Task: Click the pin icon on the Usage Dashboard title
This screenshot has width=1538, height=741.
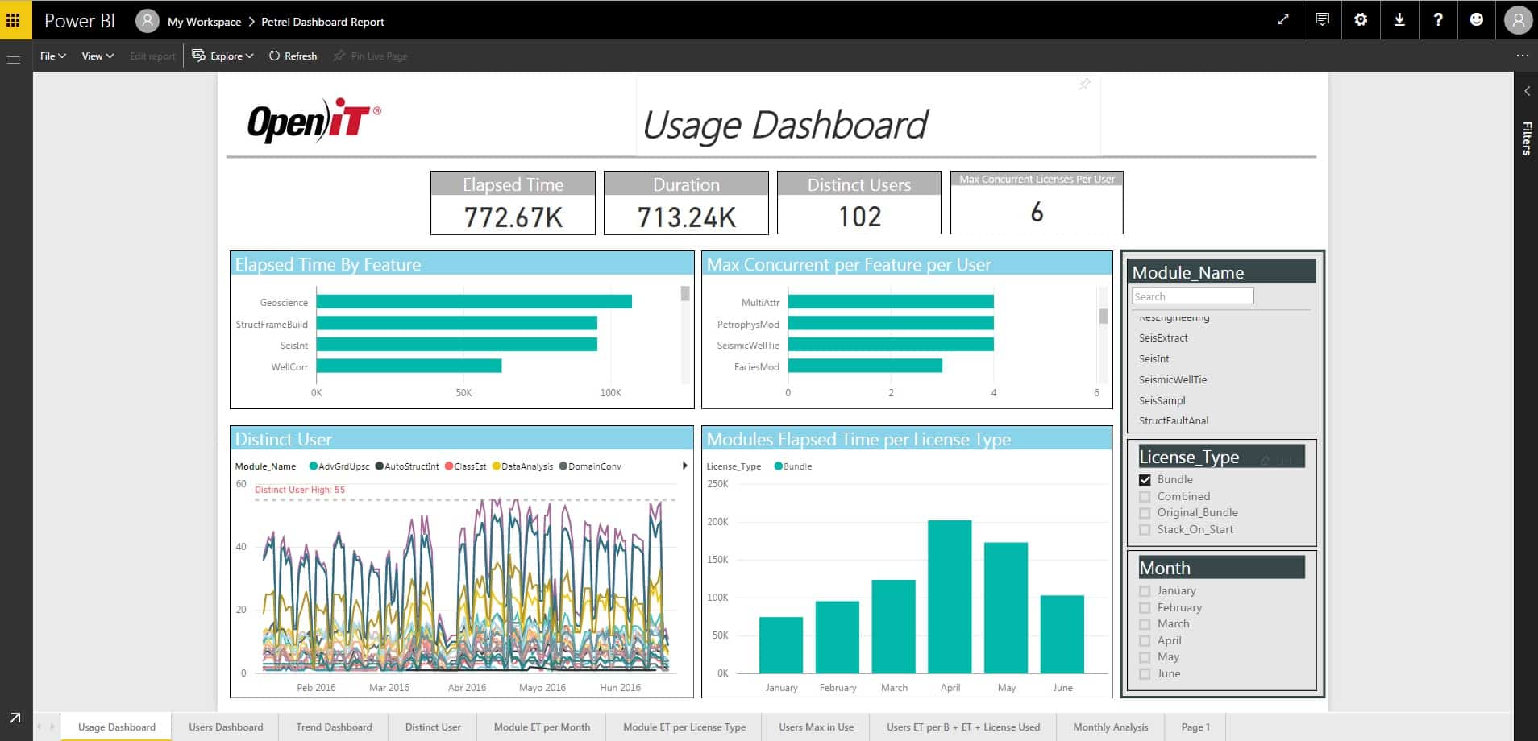Action: [1085, 85]
